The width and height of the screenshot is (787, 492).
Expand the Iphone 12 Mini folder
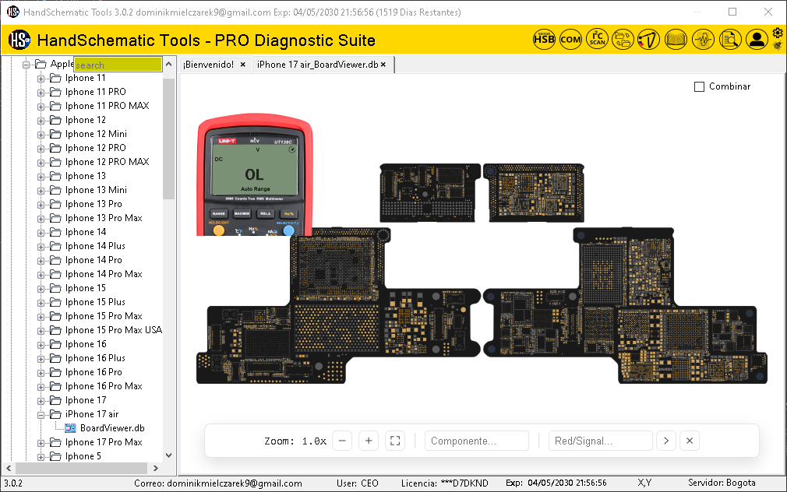pyautogui.click(x=41, y=135)
